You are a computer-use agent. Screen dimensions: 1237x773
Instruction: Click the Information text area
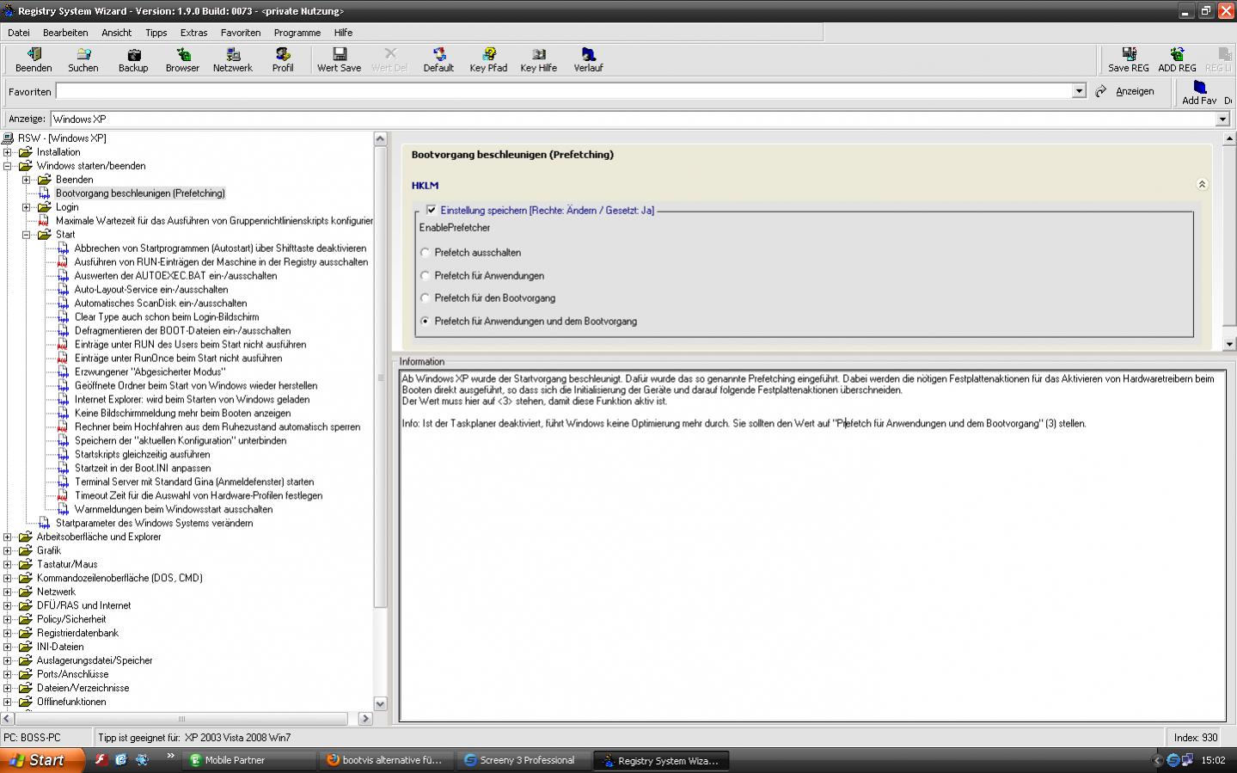click(812, 546)
